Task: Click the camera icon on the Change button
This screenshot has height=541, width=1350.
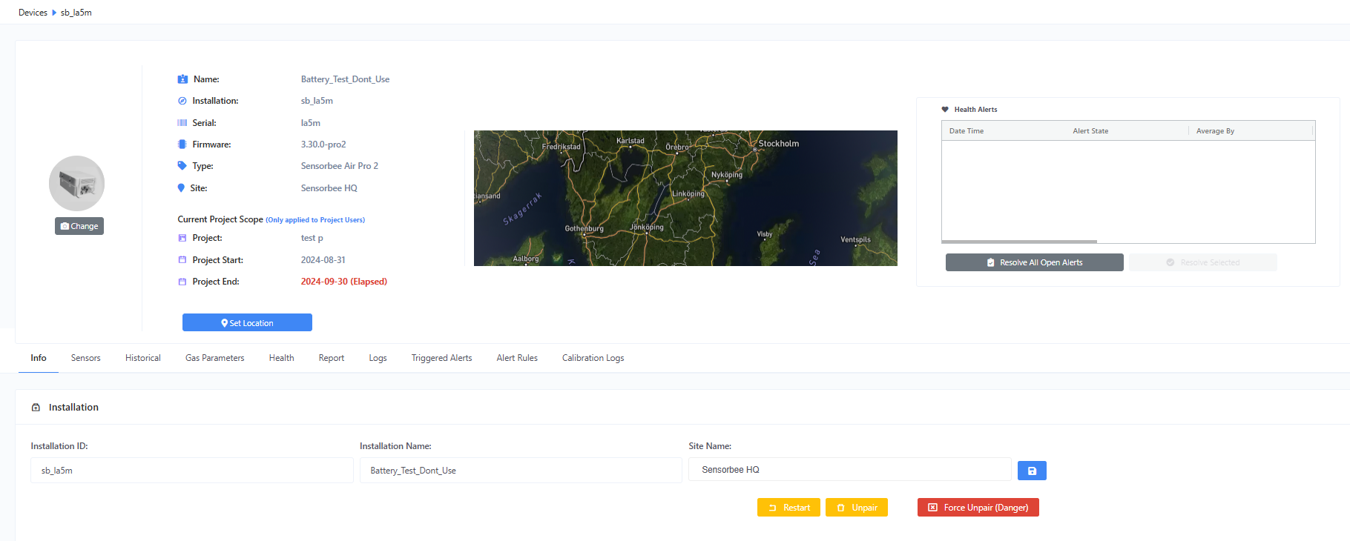Action: [65, 226]
